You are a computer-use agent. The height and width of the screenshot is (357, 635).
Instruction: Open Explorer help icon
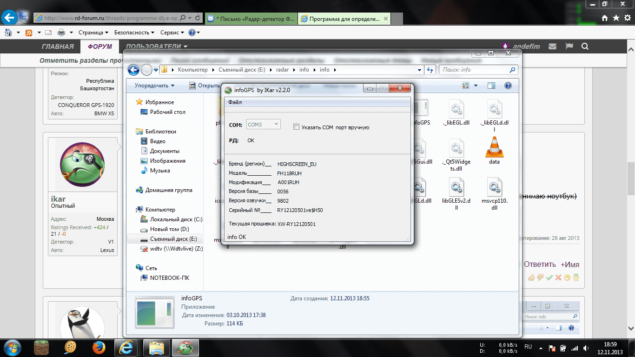click(508, 86)
